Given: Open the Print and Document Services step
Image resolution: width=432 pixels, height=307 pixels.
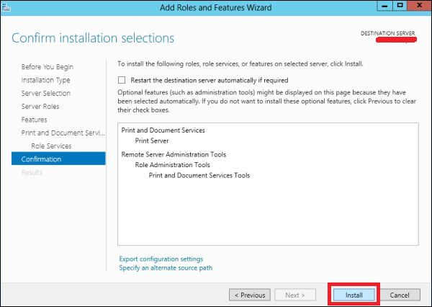Looking at the screenshot, I should click(63, 133).
